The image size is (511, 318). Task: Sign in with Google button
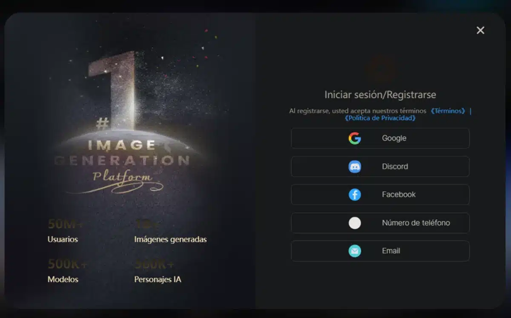pos(380,138)
